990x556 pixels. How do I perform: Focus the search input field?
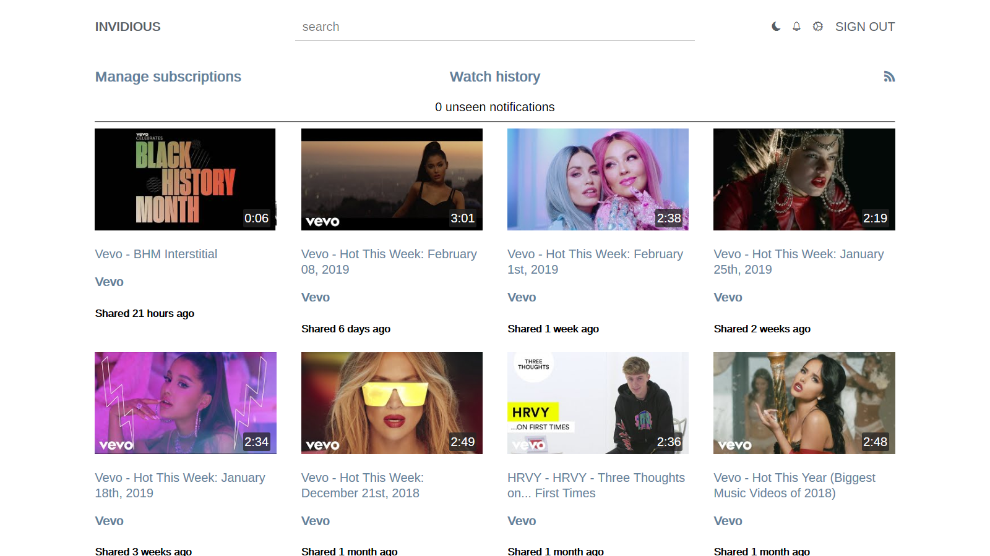494,27
